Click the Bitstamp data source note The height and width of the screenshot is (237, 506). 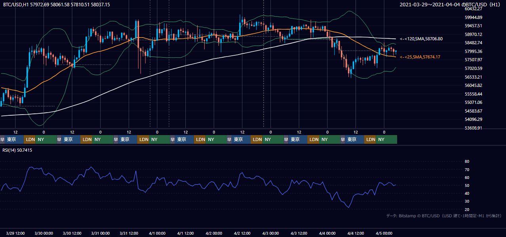pos(444,216)
